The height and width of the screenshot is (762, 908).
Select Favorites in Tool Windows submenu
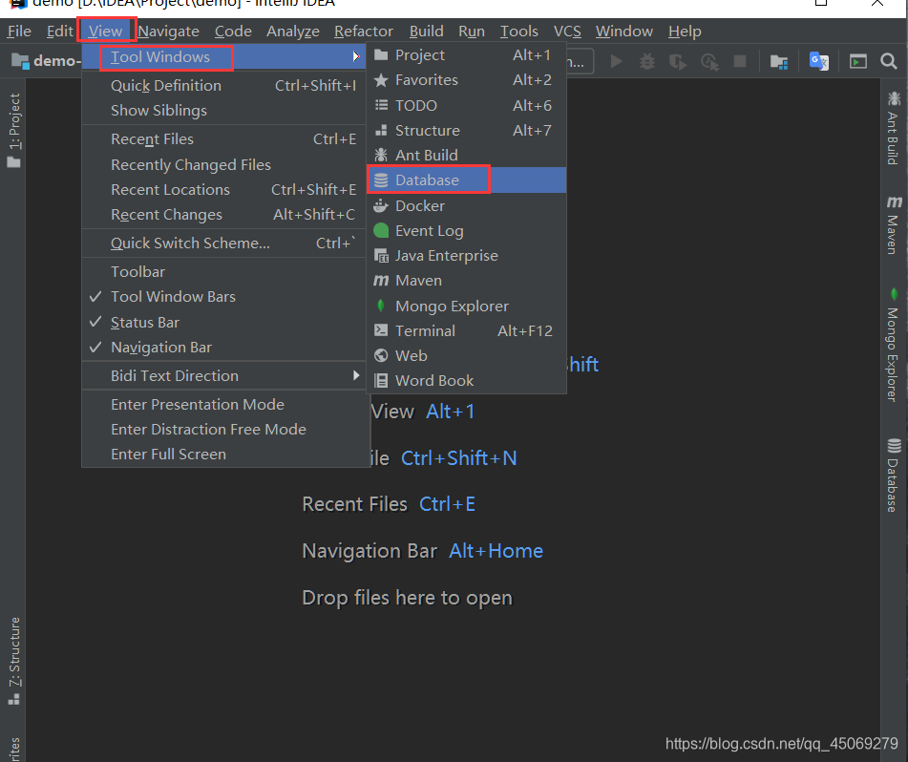pos(466,80)
